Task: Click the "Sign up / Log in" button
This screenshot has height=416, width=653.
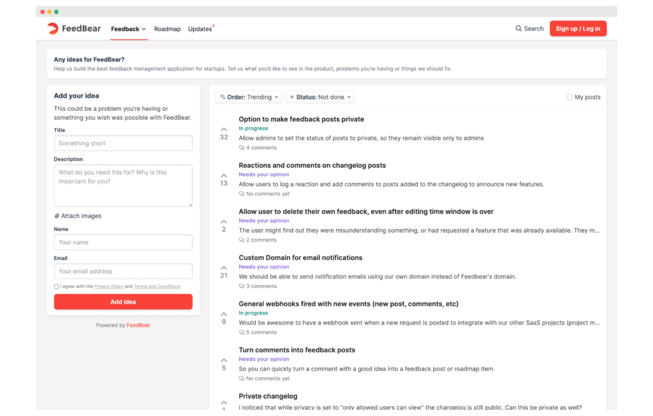Action: click(x=578, y=28)
